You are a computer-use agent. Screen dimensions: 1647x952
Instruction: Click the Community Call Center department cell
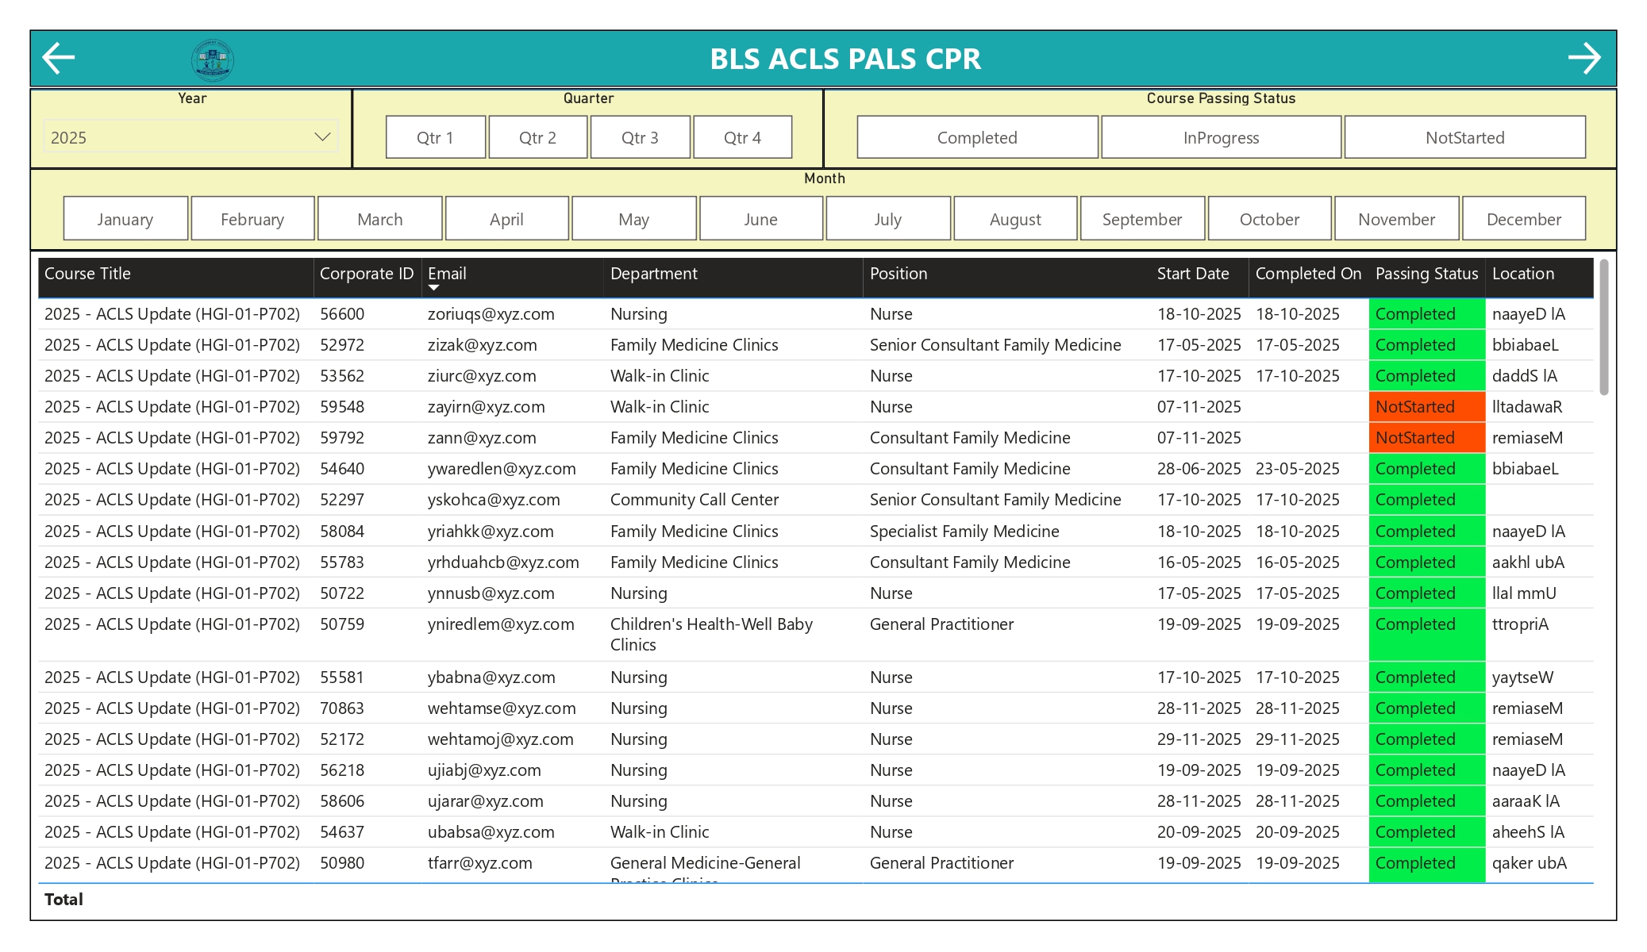tap(695, 500)
